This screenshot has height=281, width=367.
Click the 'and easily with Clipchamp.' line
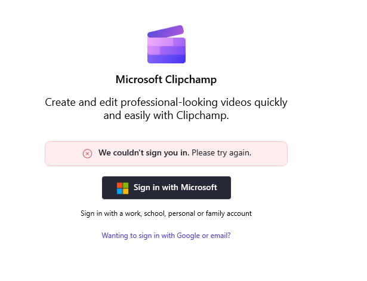click(166, 115)
